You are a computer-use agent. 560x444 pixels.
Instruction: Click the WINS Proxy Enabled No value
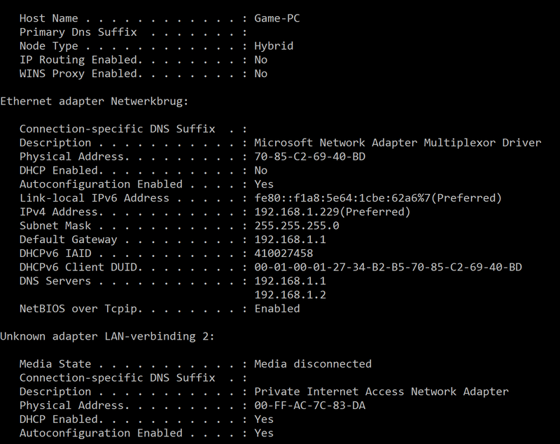pyautogui.click(x=260, y=74)
